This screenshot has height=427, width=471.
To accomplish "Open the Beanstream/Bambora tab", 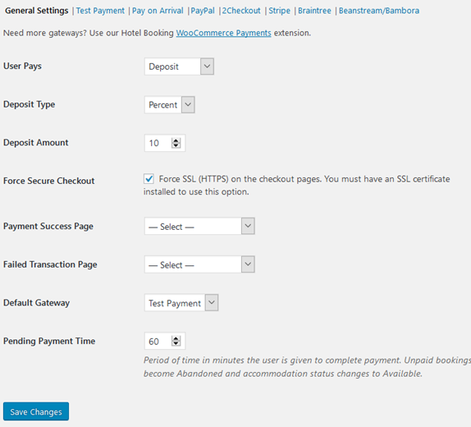I will (379, 11).
